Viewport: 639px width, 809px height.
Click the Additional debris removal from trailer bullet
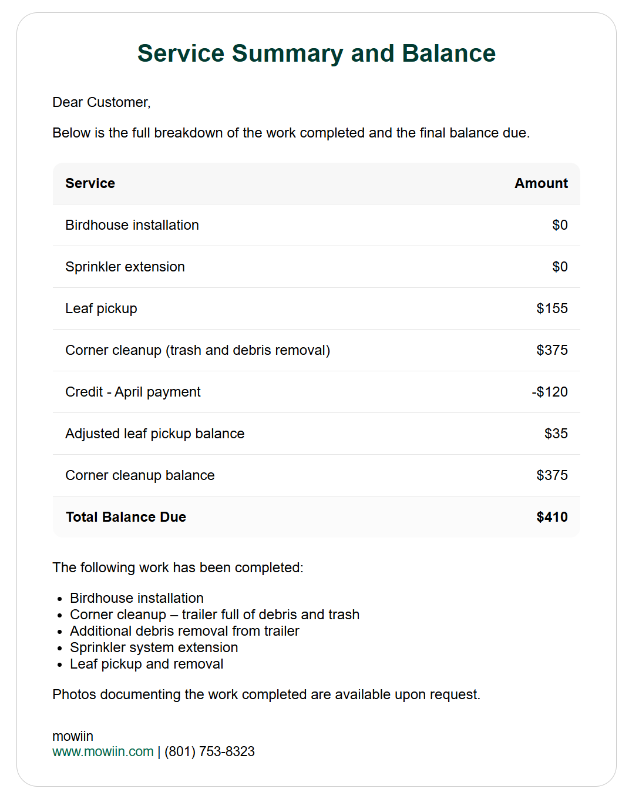click(x=184, y=631)
